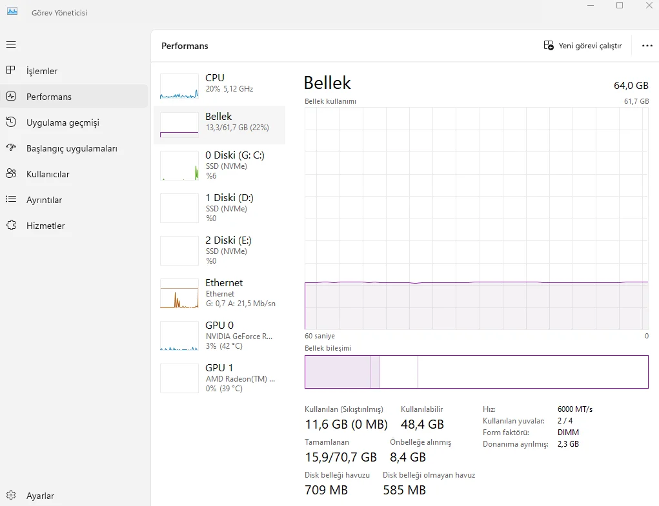Select the GPU 0 mini graph
The image size is (659, 506).
click(179, 336)
